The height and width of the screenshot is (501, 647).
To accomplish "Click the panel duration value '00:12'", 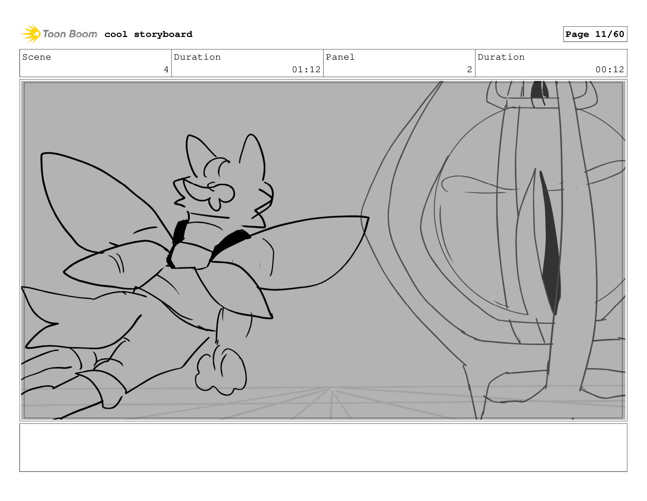I will (610, 69).
